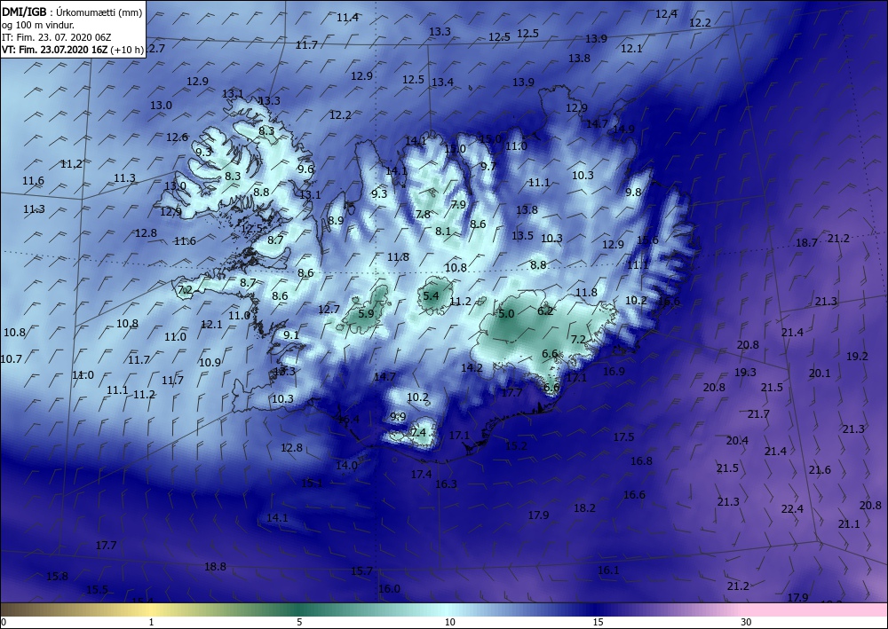
Task: Click the 19.3 value over the ocean
Action: point(745,372)
